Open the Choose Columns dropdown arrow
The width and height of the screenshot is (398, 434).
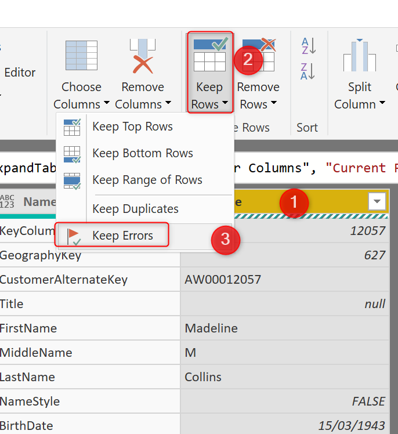pos(107,105)
